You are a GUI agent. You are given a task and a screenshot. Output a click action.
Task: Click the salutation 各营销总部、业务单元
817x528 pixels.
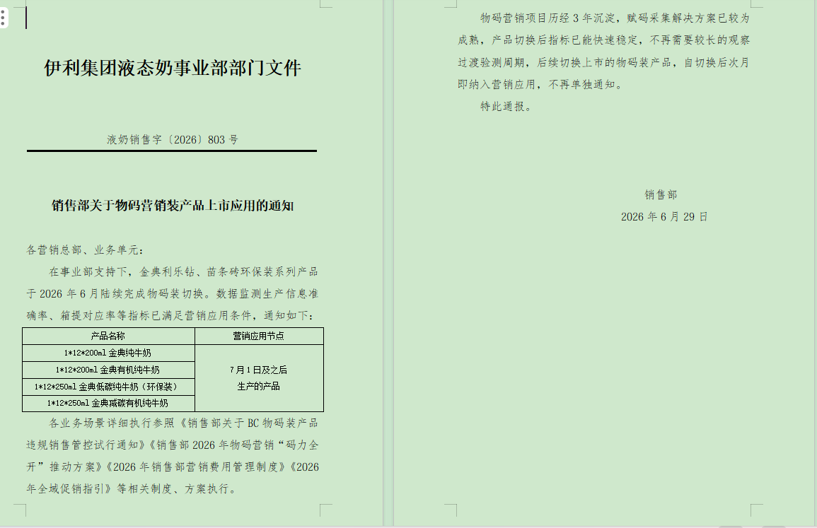pyautogui.click(x=86, y=250)
